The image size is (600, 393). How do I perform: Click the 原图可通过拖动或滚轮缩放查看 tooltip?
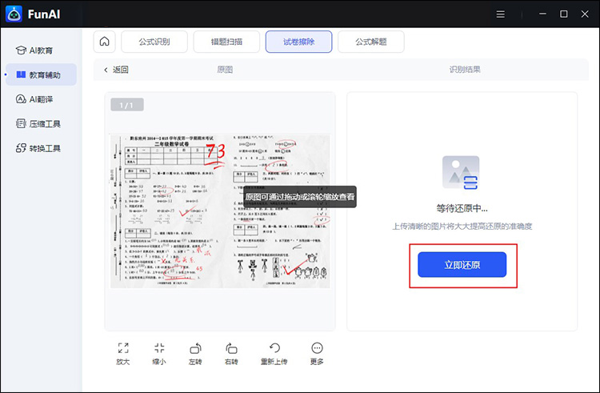(x=300, y=197)
